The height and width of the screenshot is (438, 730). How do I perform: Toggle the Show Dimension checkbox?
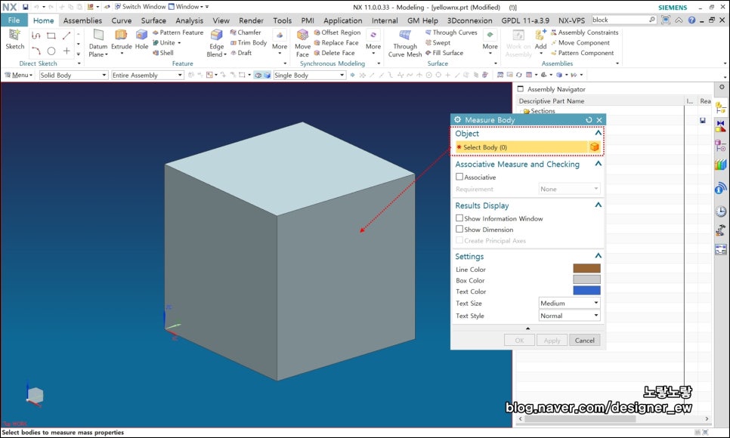459,230
